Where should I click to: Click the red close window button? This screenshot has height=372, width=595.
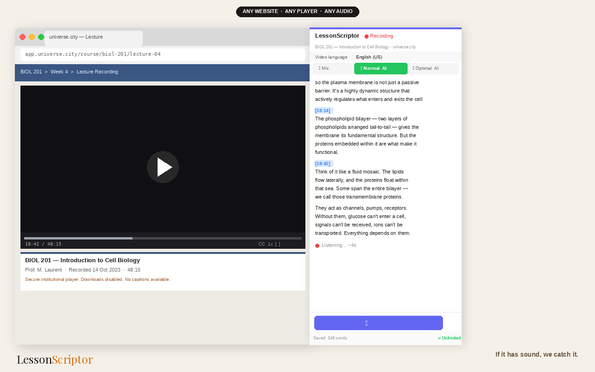[22, 37]
